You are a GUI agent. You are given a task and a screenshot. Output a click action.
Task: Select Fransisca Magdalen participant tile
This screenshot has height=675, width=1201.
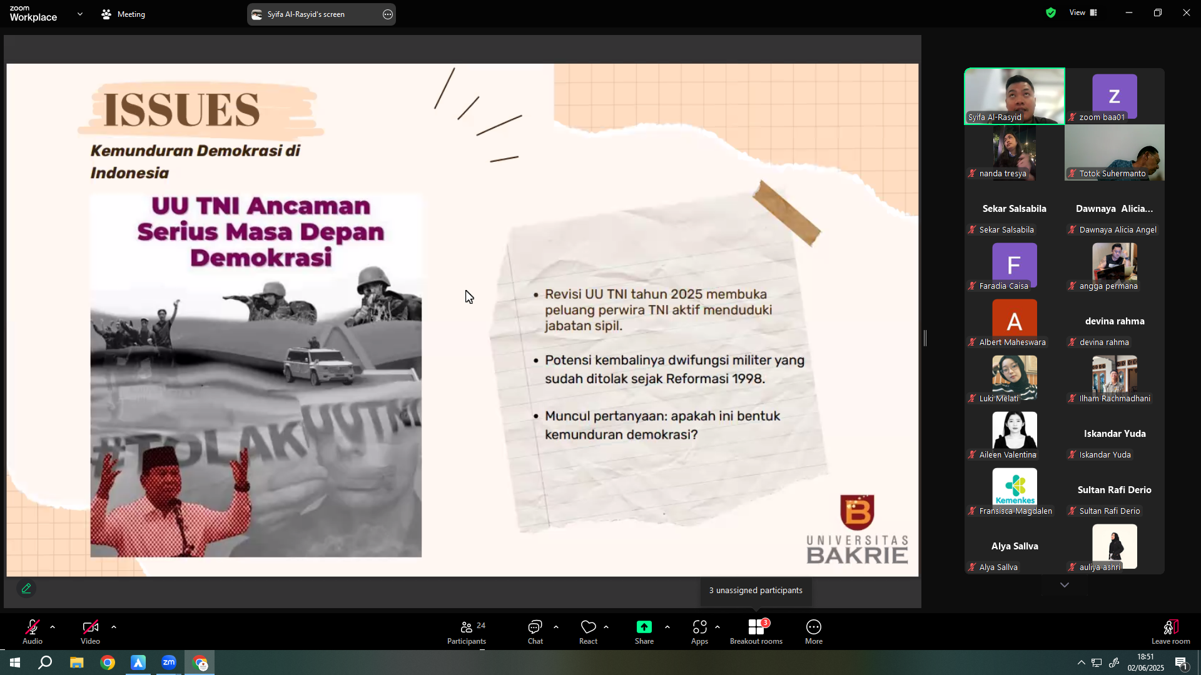(1015, 490)
